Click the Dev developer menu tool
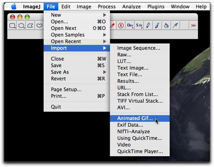Screen dimensions: 214x167 point(130,26)
